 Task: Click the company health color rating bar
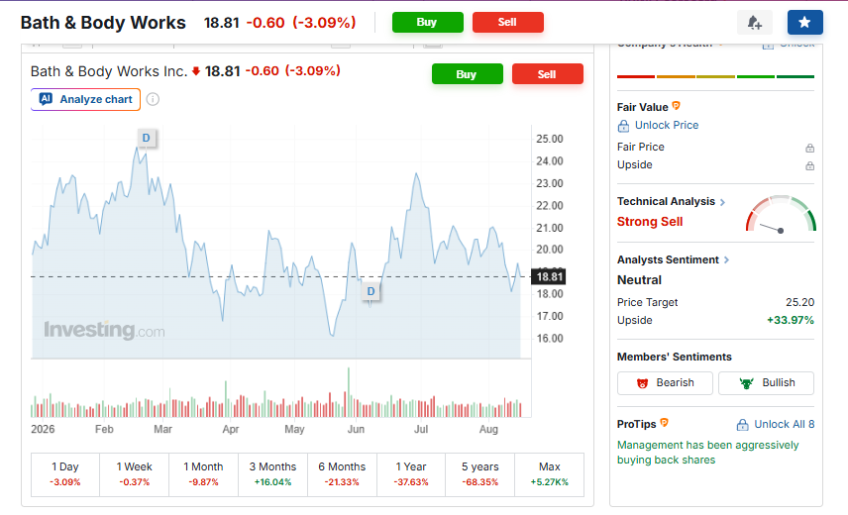(715, 76)
